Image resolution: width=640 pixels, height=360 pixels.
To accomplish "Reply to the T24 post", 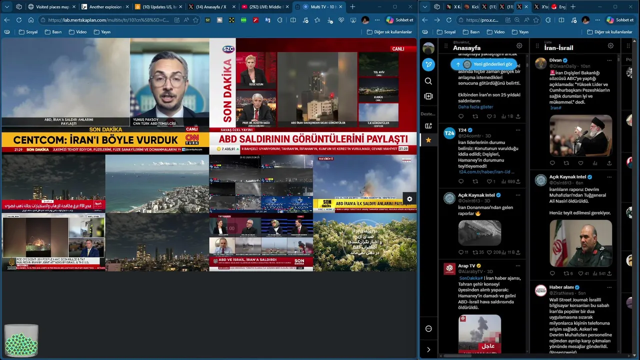I will 461,181.
